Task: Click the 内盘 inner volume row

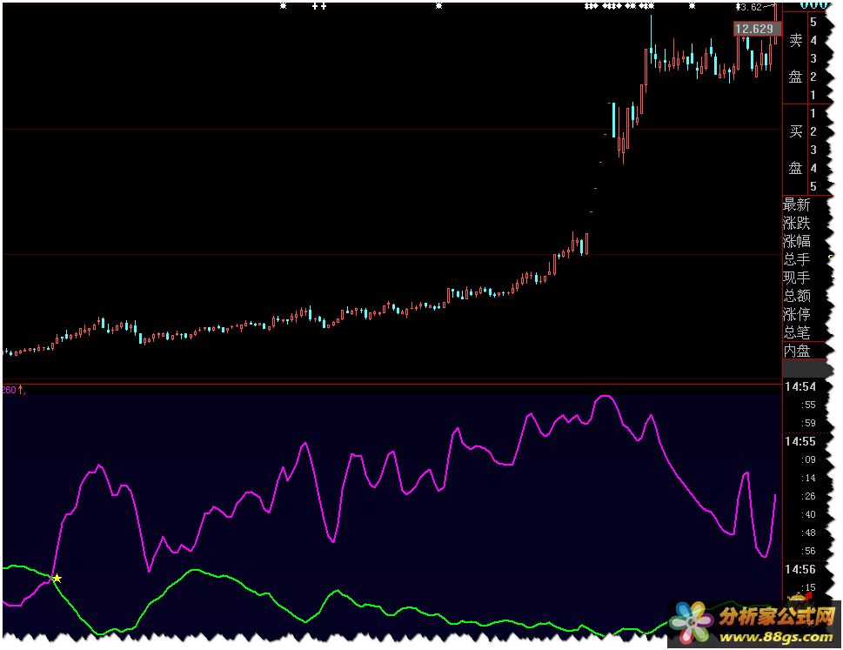Action: click(x=797, y=351)
